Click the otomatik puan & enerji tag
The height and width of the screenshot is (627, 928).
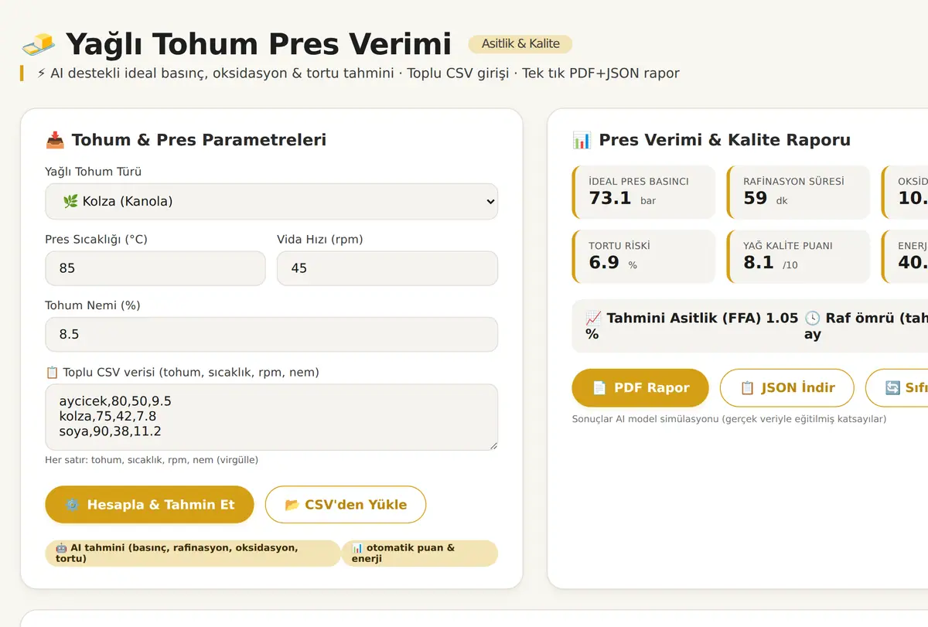pyautogui.click(x=420, y=553)
